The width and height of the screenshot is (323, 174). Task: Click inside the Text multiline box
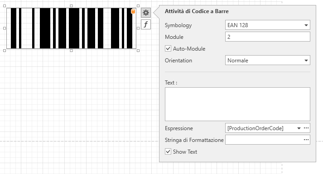(x=237, y=104)
